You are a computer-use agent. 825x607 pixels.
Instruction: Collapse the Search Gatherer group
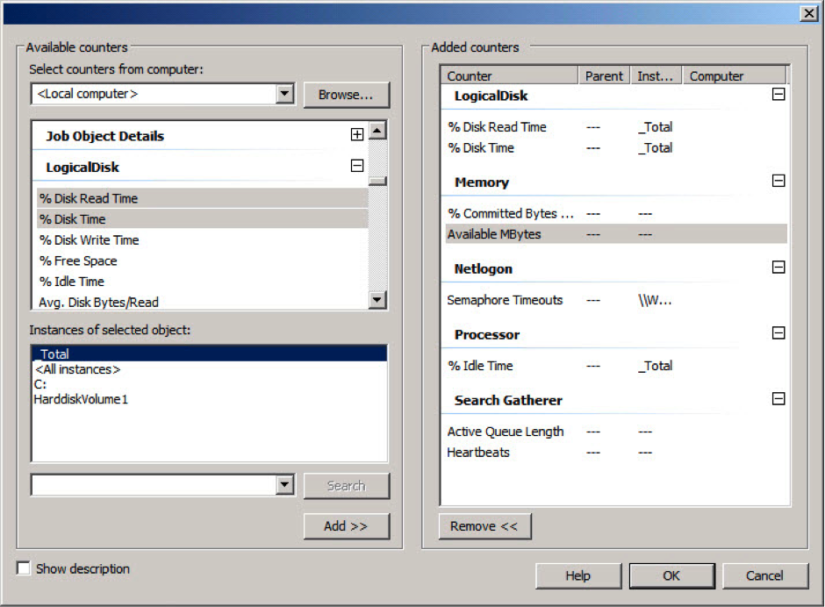click(x=778, y=399)
